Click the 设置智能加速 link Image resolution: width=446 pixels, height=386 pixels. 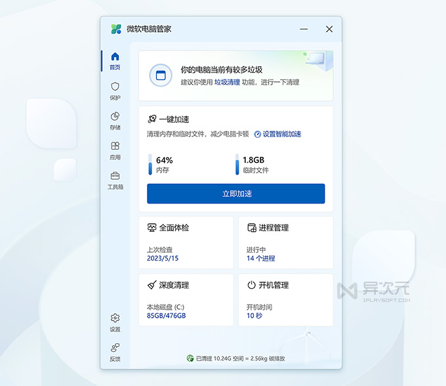[x=282, y=134]
